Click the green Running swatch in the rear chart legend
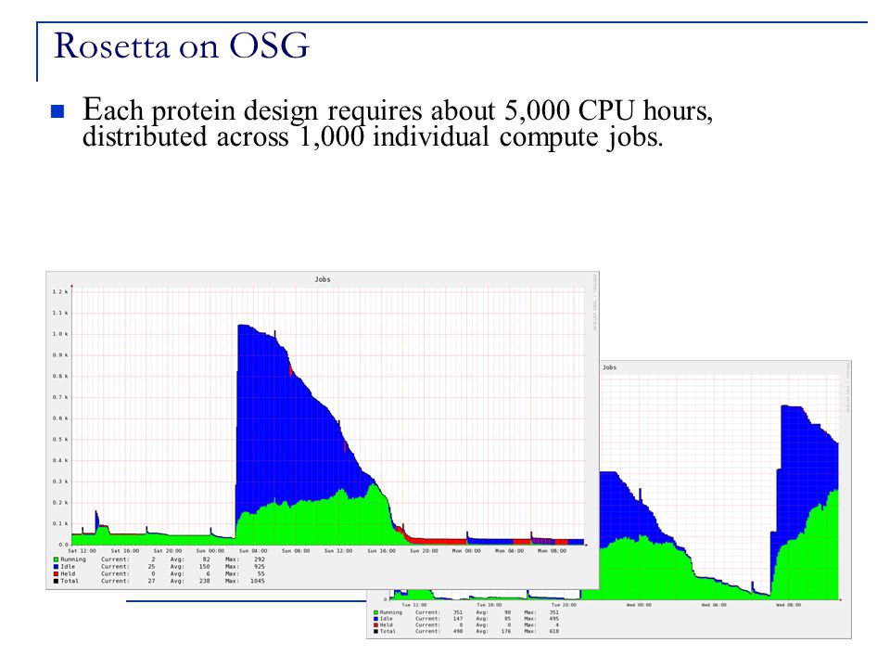This screenshot has width=890, height=668. (x=375, y=612)
